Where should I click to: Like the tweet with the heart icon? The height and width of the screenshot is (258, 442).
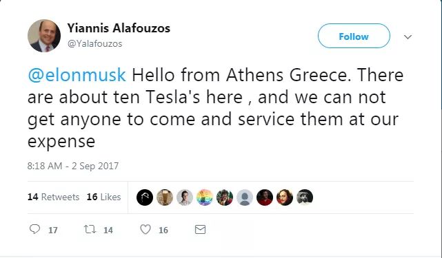(145, 230)
